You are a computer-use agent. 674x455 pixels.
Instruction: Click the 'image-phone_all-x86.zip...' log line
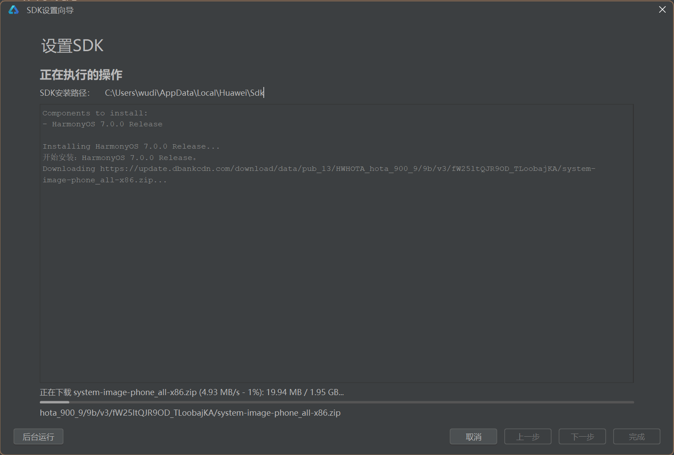click(105, 180)
